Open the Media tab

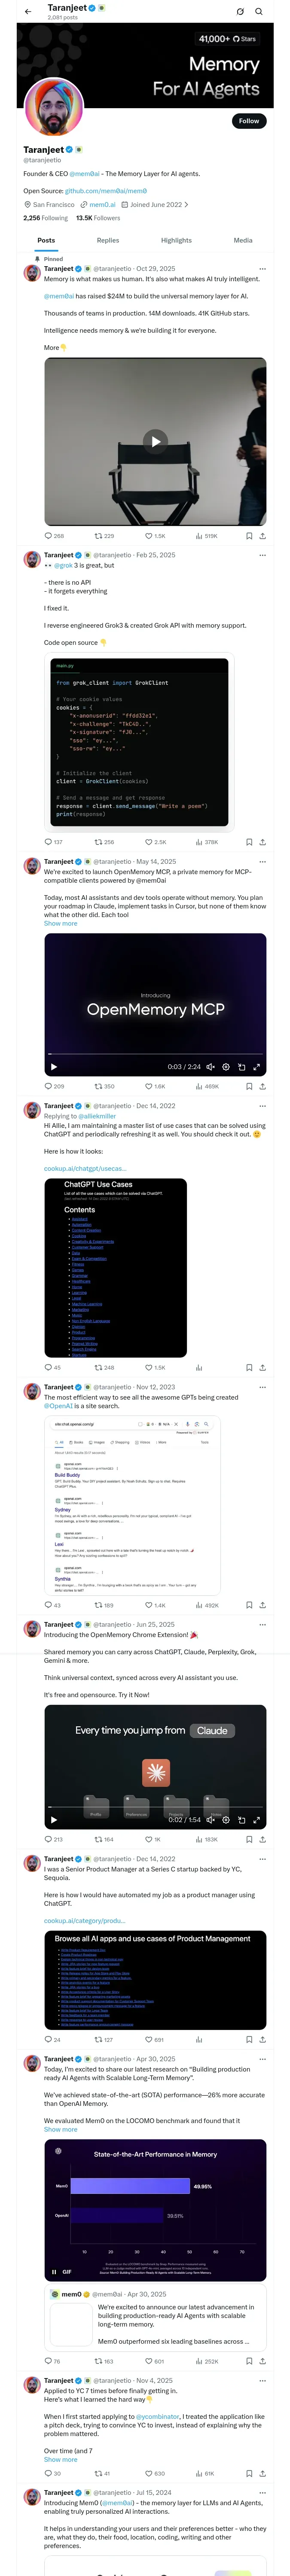click(x=243, y=240)
